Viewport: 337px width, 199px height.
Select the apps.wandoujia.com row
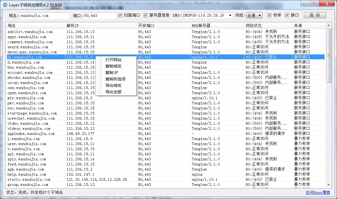[x=165, y=37]
